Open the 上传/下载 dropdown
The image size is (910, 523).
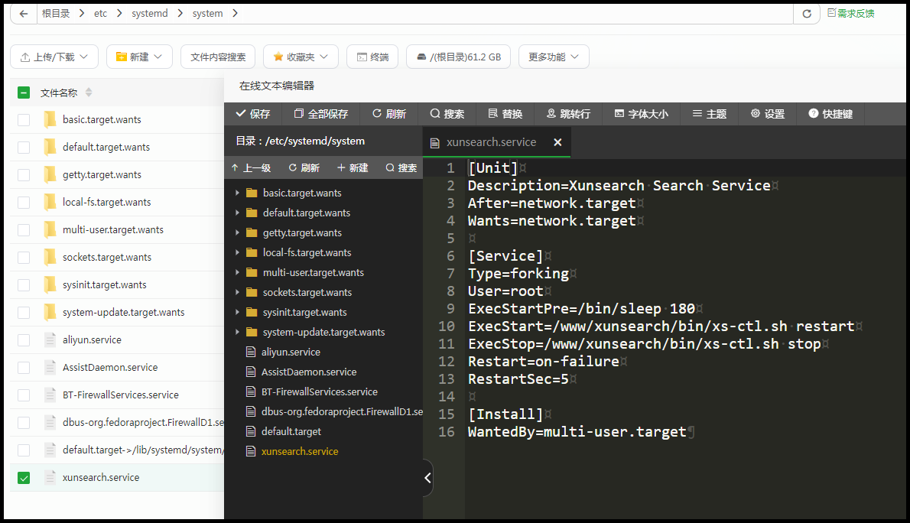click(54, 57)
